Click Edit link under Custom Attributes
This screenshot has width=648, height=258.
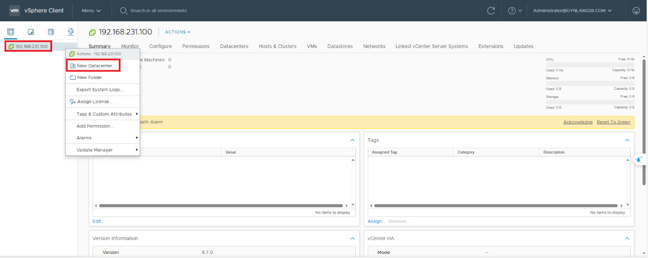pyautogui.click(x=98, y=221)
